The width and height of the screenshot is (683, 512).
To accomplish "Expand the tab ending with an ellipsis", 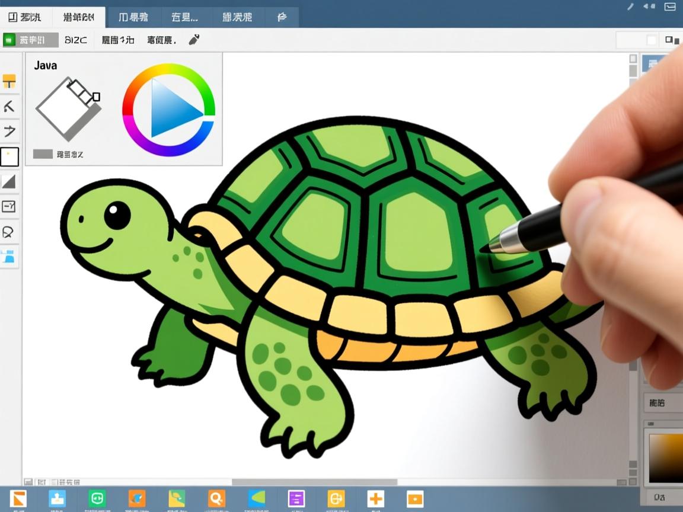I will coord(184,17).
